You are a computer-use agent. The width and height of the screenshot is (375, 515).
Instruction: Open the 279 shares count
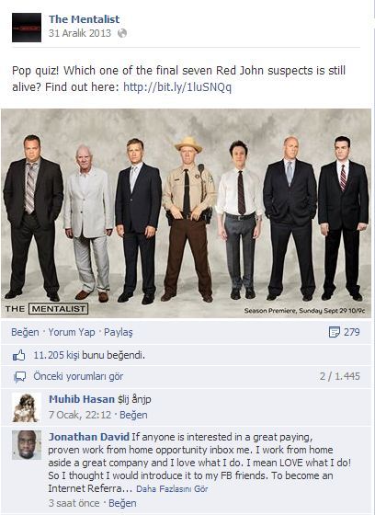[352, 332]
